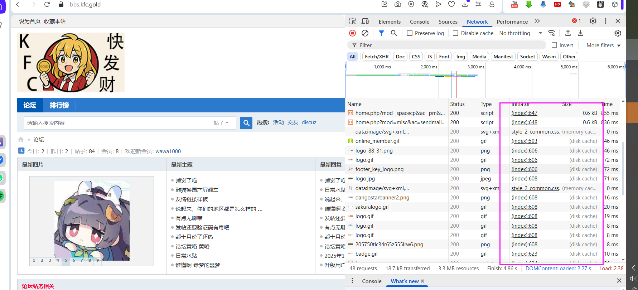Check the Disable cache option

coord(456,33)
